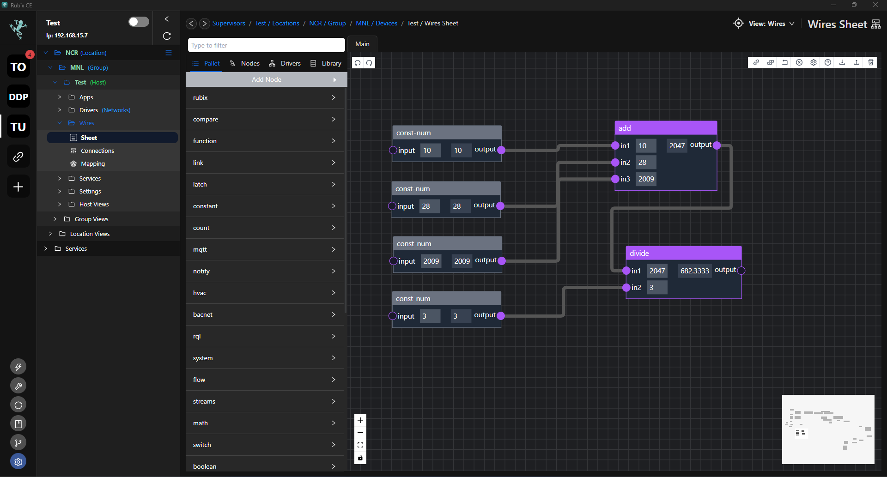The width and height of the screenshot is (887, 477).
Task: Select the TO workspace badge
Action: point(18,67)
